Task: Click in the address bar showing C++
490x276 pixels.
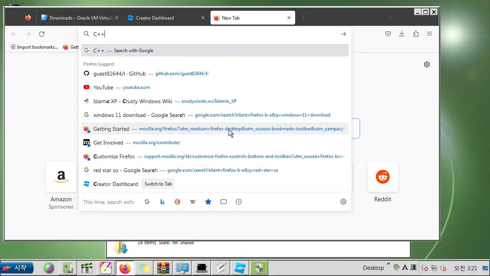Action: tap(214, 34)
